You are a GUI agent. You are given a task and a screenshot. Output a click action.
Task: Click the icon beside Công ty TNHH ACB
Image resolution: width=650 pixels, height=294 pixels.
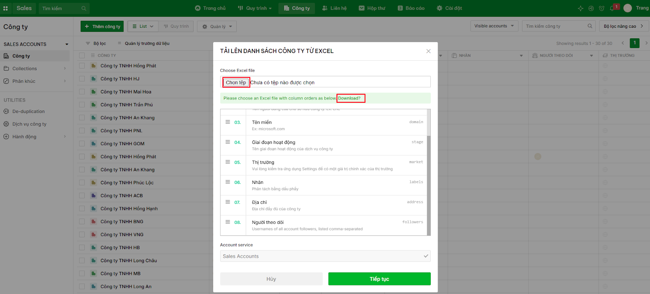tap(93, 196)
